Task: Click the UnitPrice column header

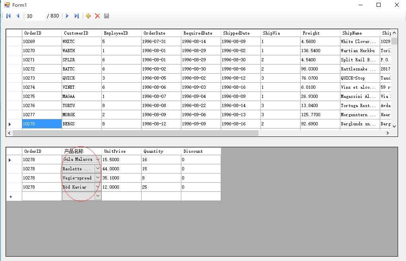Action: pyautogui.click(x=121, y=151)
